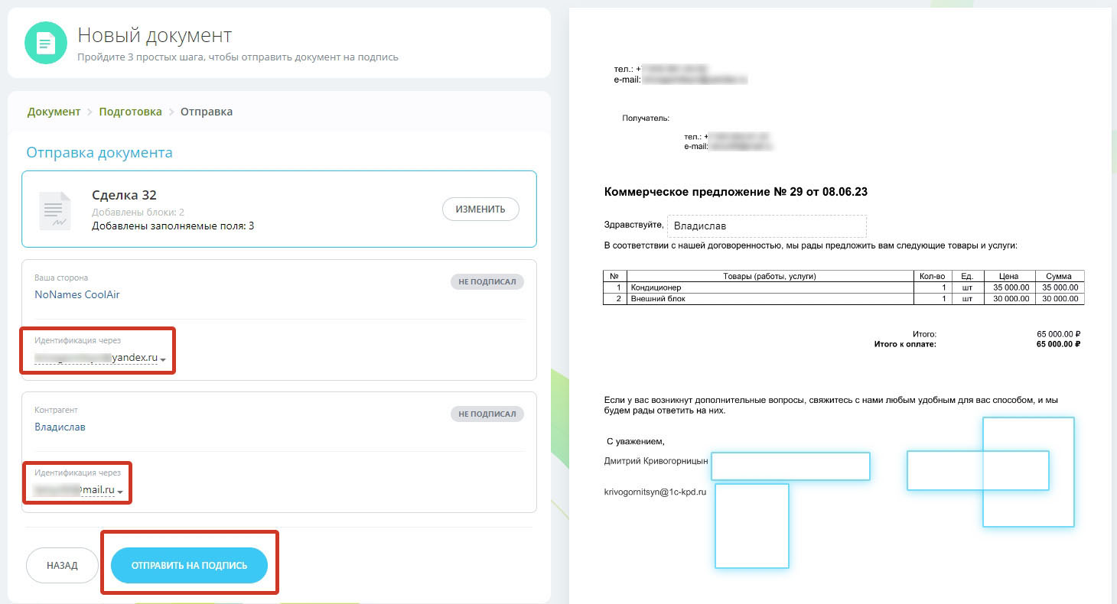
Task: Click the document preview icon on Сделка 32 card
Action: coord(54,208)
